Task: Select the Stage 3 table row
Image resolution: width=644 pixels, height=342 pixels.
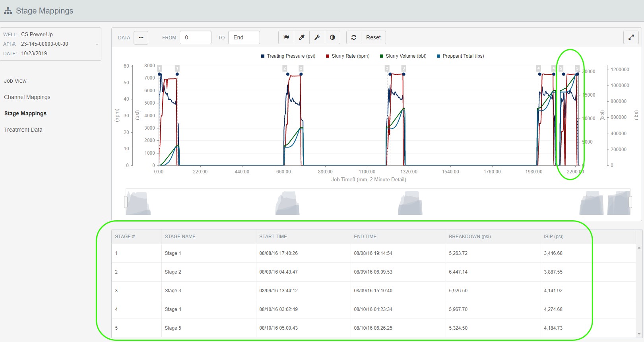Action: click(173, 291)
